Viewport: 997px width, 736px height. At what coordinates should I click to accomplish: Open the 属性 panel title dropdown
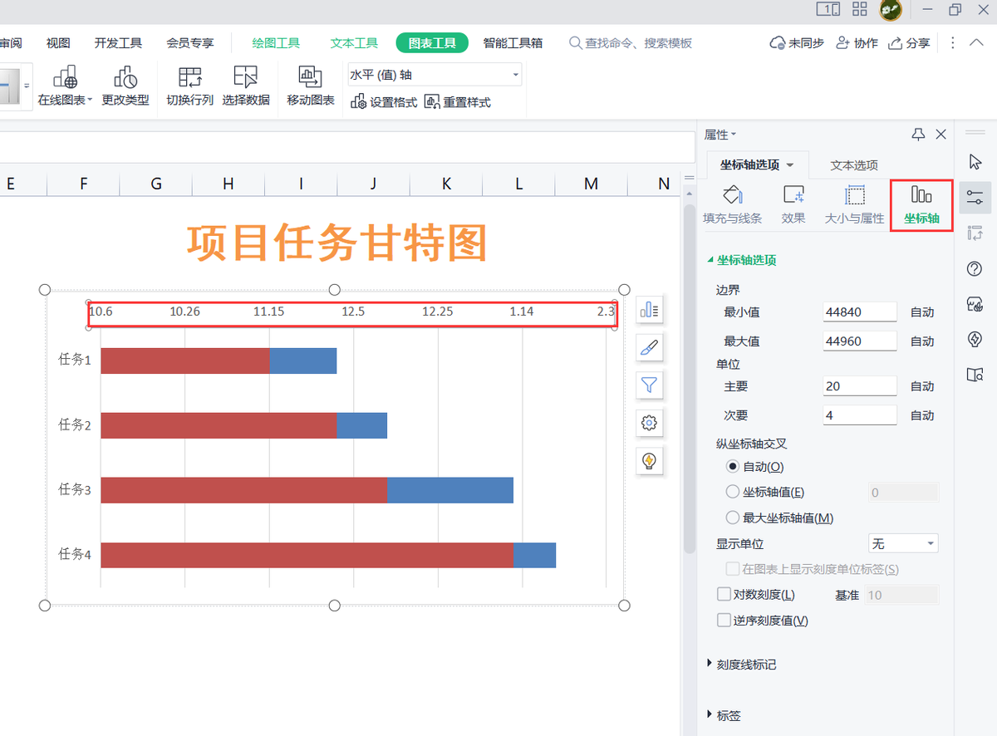coord(734,135)
